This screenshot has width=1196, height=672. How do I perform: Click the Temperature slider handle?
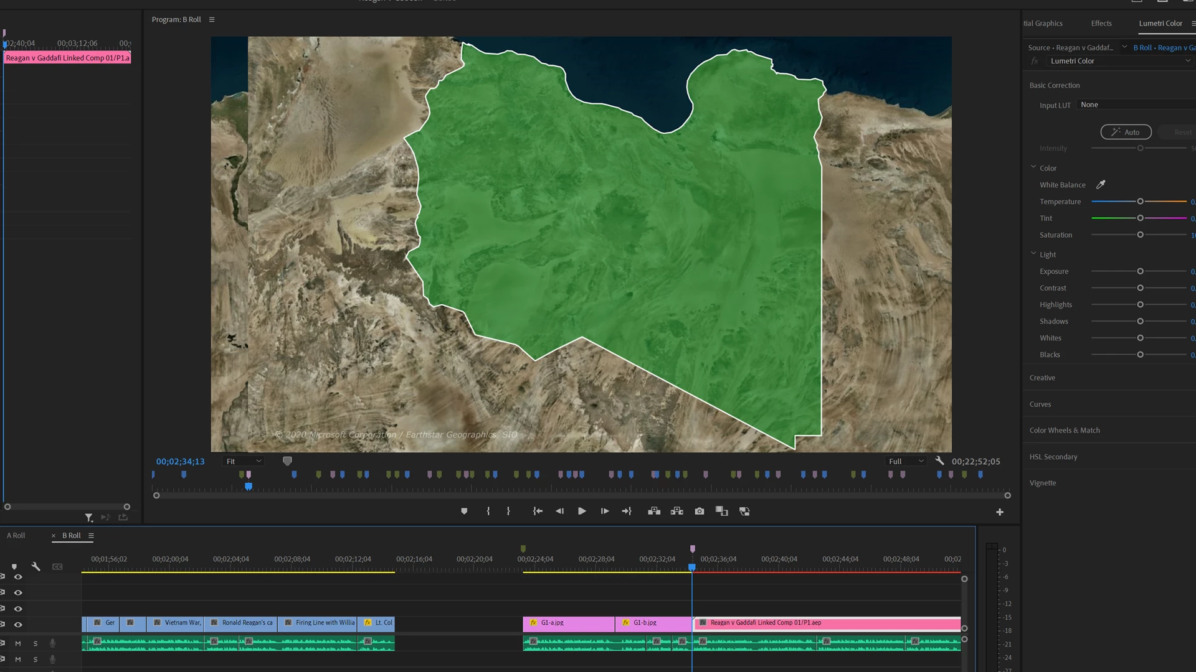coord(1140,202)
